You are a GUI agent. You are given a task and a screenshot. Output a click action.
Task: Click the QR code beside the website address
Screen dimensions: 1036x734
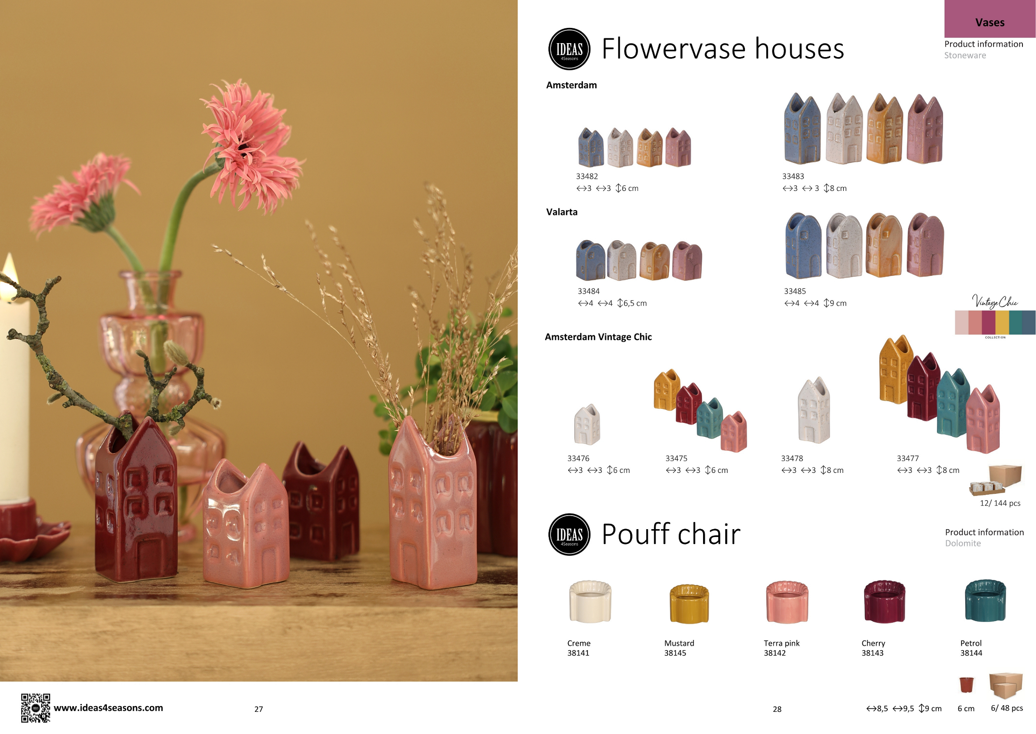tap(35, 708)
